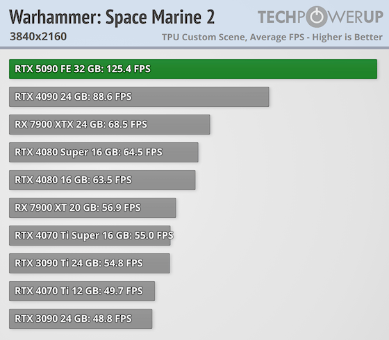This screenshot has height=340, width=389.
Task: Select the green RTX 5090 FE bar
Action: [193, 69]
